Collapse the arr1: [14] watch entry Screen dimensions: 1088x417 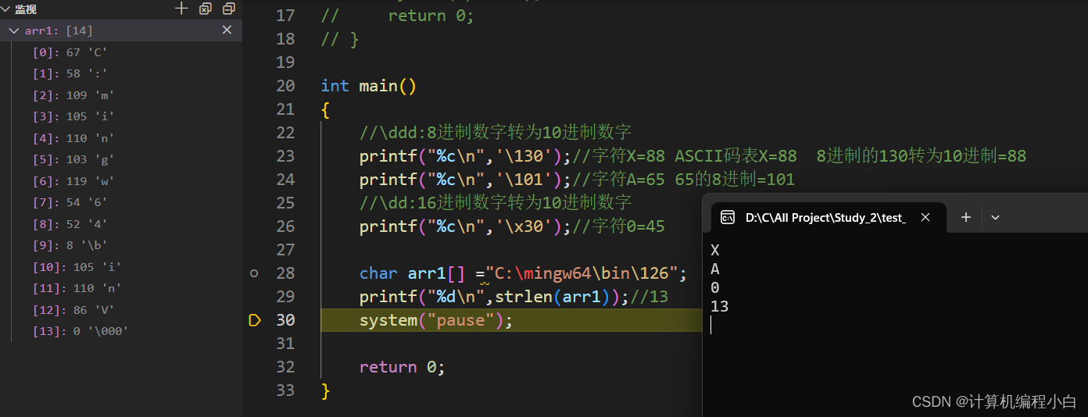pyautogui.click(x=14, y=30)
